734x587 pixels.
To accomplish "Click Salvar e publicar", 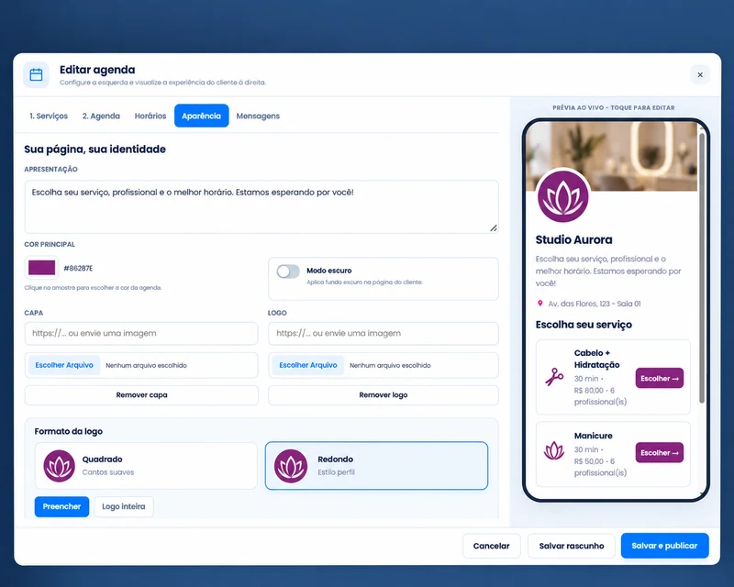I will 664,546.
